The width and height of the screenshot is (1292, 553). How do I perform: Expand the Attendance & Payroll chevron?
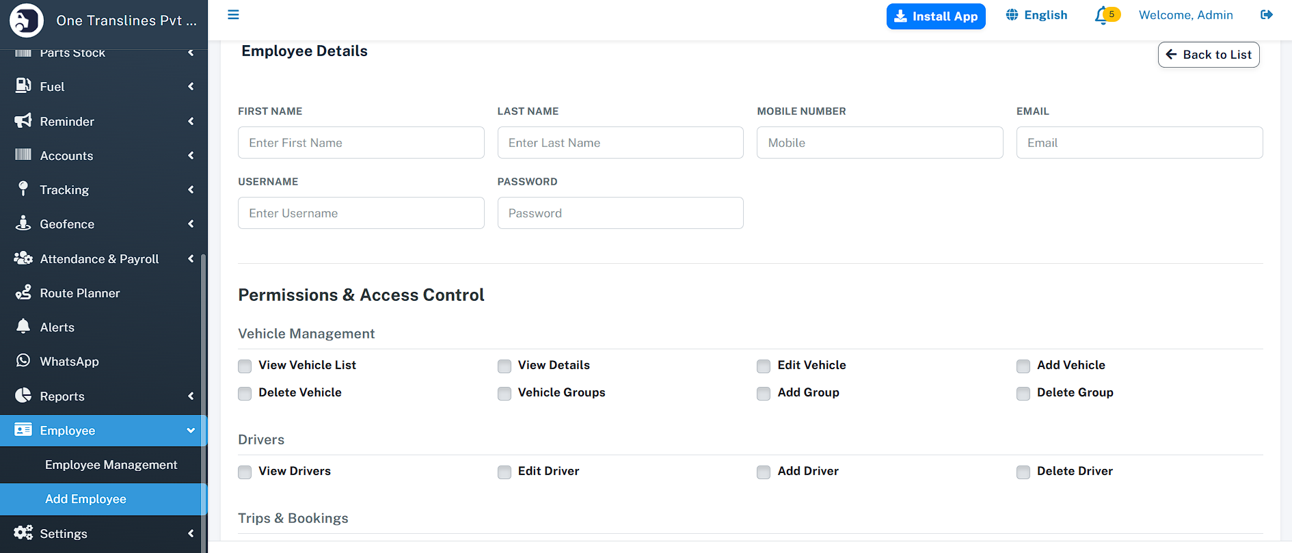coord(191,258)
